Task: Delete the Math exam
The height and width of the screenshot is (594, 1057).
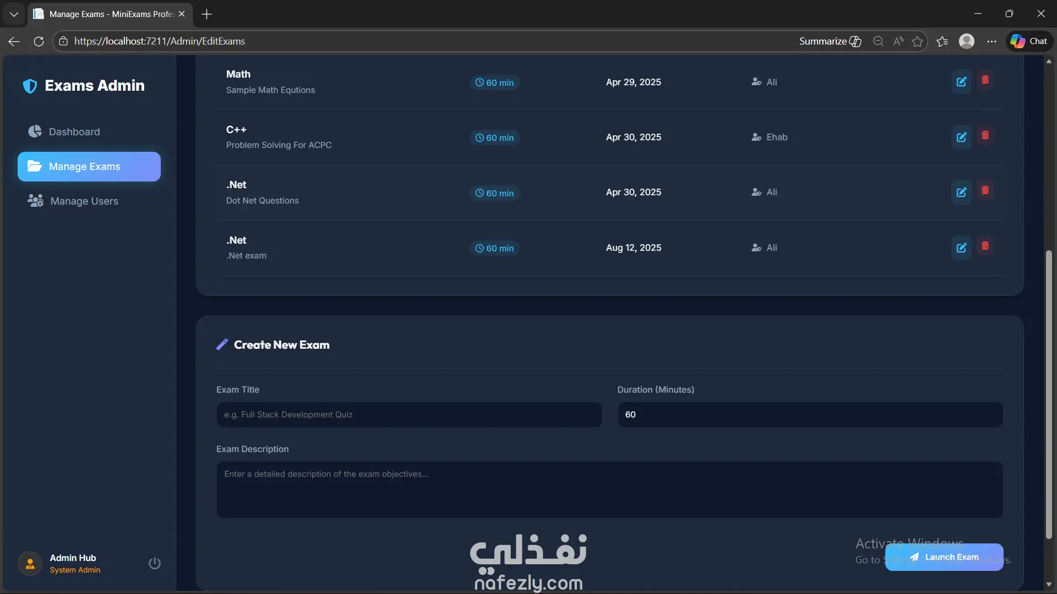Action: [x=985, y=80]
